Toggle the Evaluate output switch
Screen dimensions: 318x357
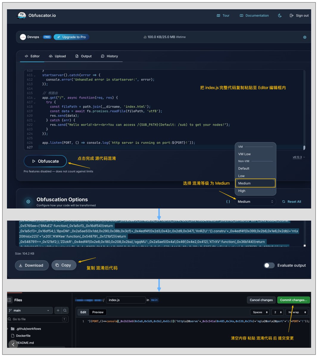point(269,265)
